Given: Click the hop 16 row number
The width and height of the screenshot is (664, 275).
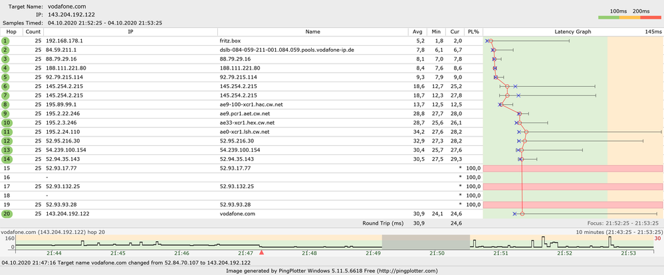Looking at the screenshot, I should pyautogui.click(x=5, y=178).
